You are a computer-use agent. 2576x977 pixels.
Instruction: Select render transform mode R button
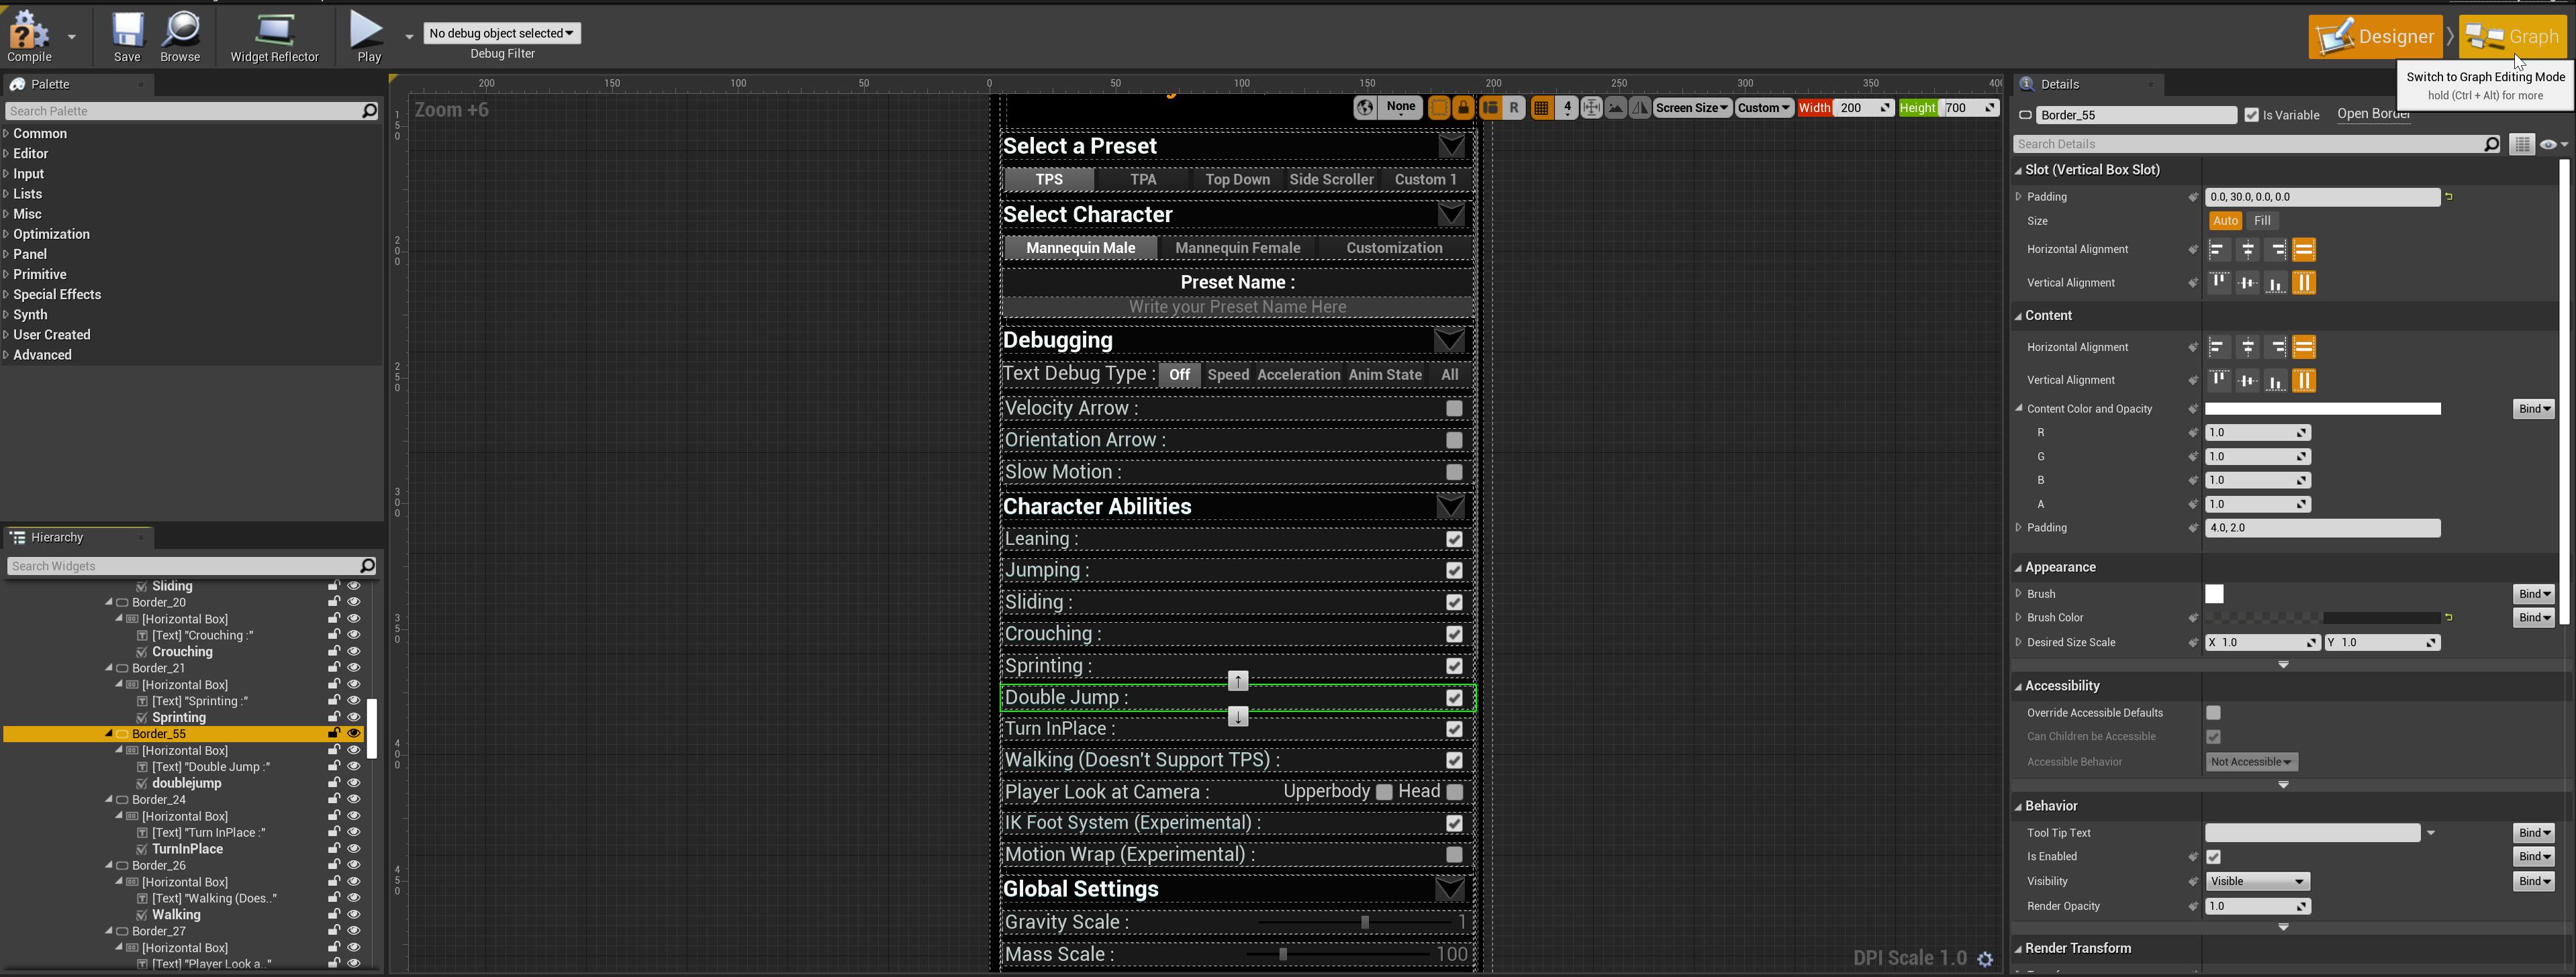pos(1514,108)
